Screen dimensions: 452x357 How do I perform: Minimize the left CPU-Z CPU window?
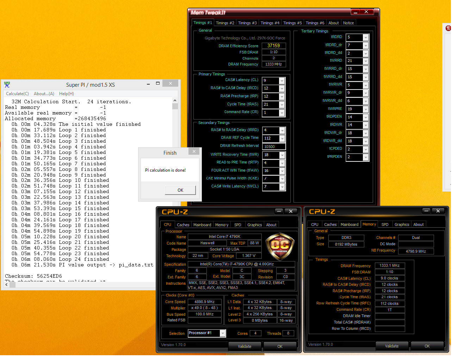click(279, 211)
